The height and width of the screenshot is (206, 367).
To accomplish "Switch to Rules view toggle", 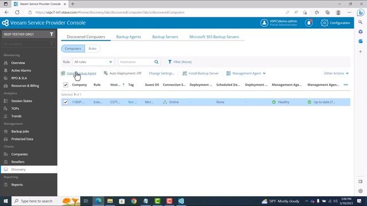I will click(92, 49).
